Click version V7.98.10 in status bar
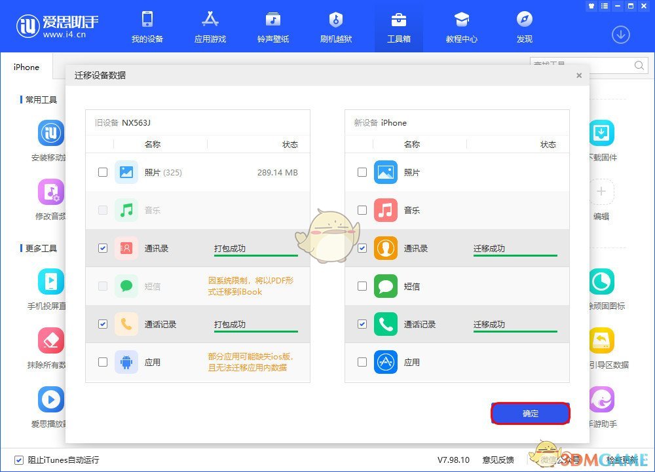Image resolution: width=655 pixels, height=472 pixels. pos(454,460)
